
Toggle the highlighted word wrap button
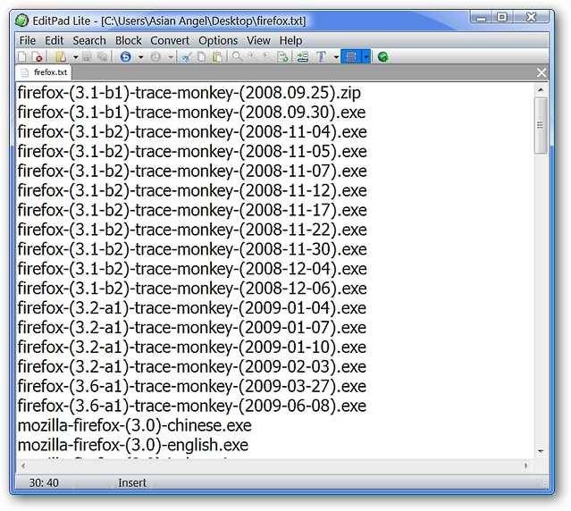pos(351,57)
